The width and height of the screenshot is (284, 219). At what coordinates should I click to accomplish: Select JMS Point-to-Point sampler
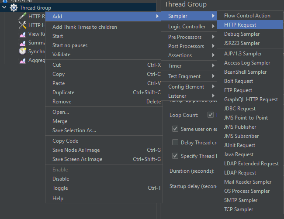click(x=250, y=118)
